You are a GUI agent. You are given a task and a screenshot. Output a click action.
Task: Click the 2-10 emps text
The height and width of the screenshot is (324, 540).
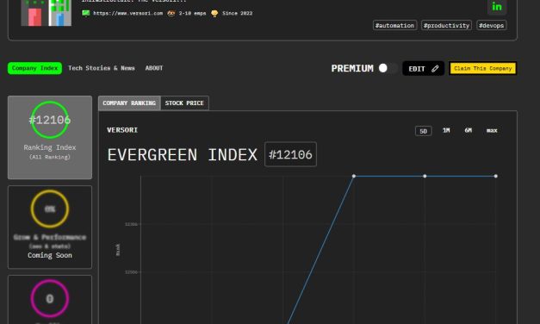click(x=192, y=13)
